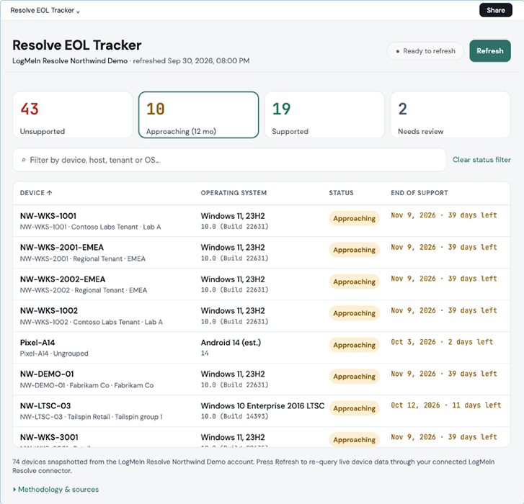Select device row NW-LTSC-03
Viewport: 524px width, 504px height.
pyautogui.click(x=262, y=411)
